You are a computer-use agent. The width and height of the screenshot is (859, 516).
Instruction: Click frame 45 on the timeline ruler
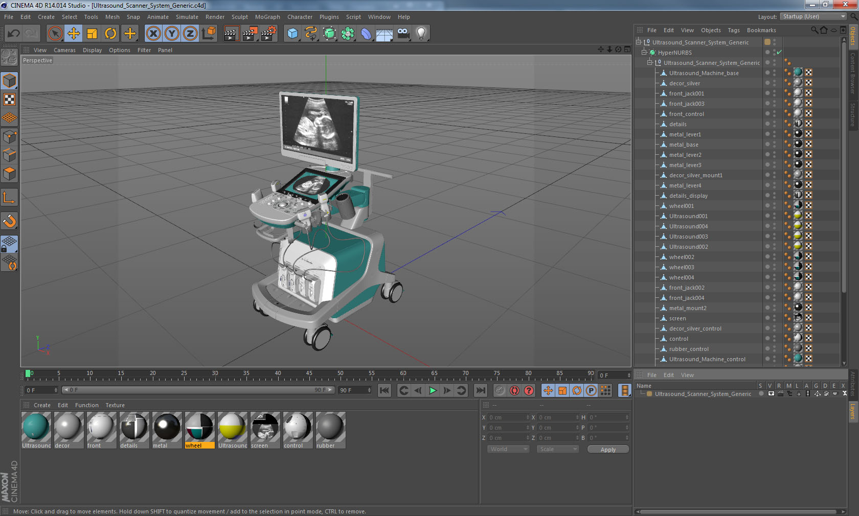309,374
